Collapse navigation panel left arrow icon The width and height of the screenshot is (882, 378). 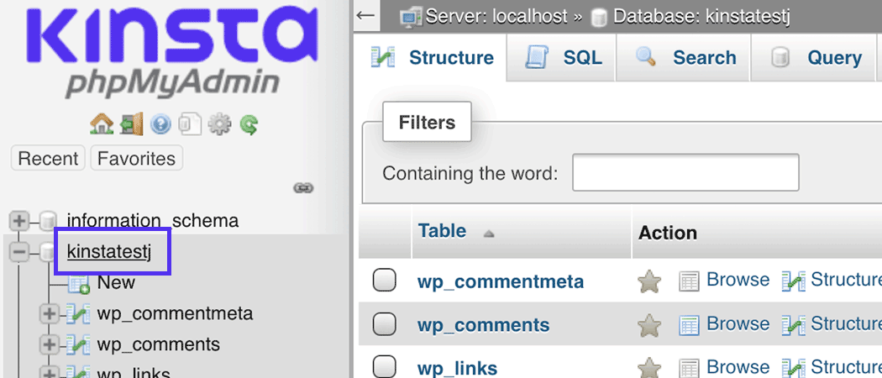[365, 15]
